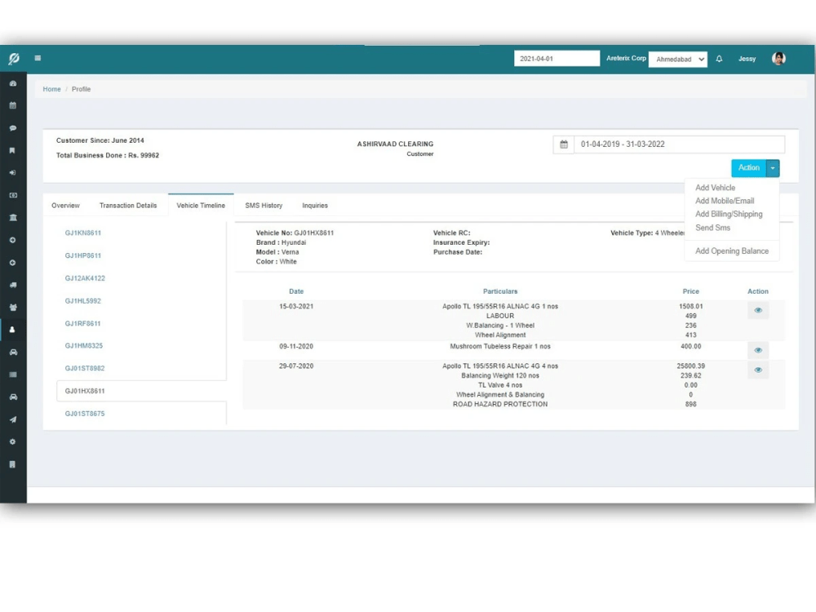Image resolution: width=816 pixels, height=612 pixels.
Task: Click the Particulars column header
Action: pyautogui.click(x=500, y=291)
